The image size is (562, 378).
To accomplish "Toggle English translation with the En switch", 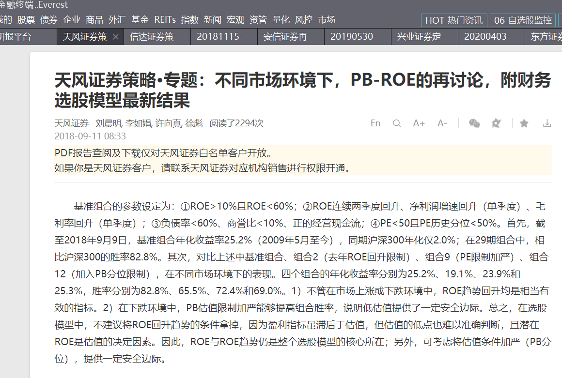I will click(x=375, y=123).
